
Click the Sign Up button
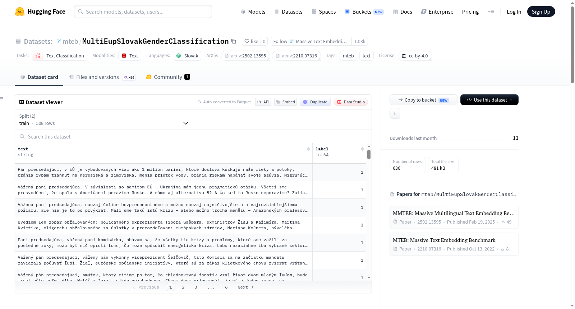tap(541, 11)
